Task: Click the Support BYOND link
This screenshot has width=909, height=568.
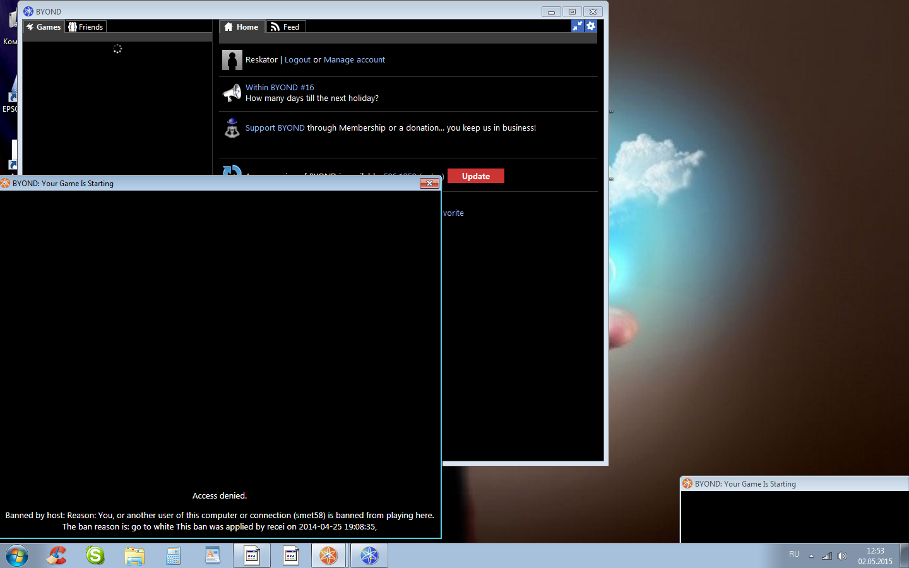Action: 275,128
